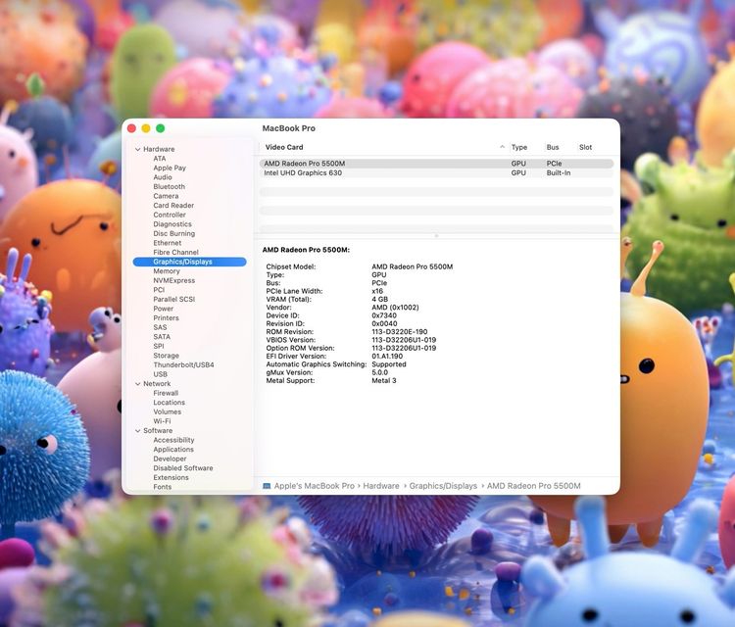Click the VRAM value 4 GB
This screenshot has height=627, width=735.
pyautogui.click(x=379, y=300)
